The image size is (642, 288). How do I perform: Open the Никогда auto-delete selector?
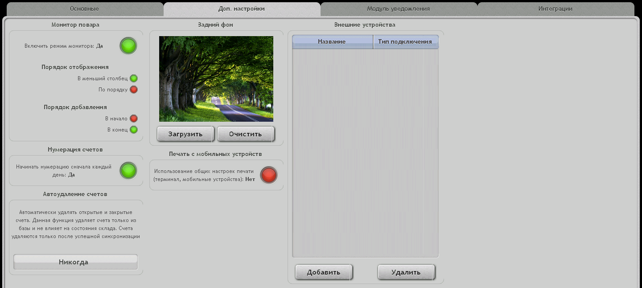tap(75, 262)
